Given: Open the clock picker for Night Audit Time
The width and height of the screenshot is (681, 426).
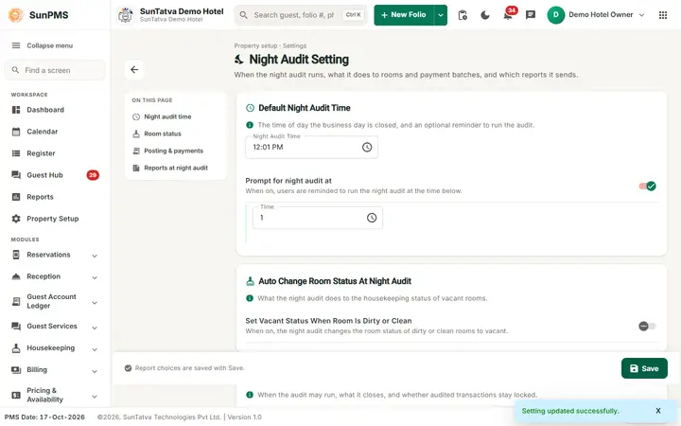Looking at the screenshot, I should click(367, 148).
